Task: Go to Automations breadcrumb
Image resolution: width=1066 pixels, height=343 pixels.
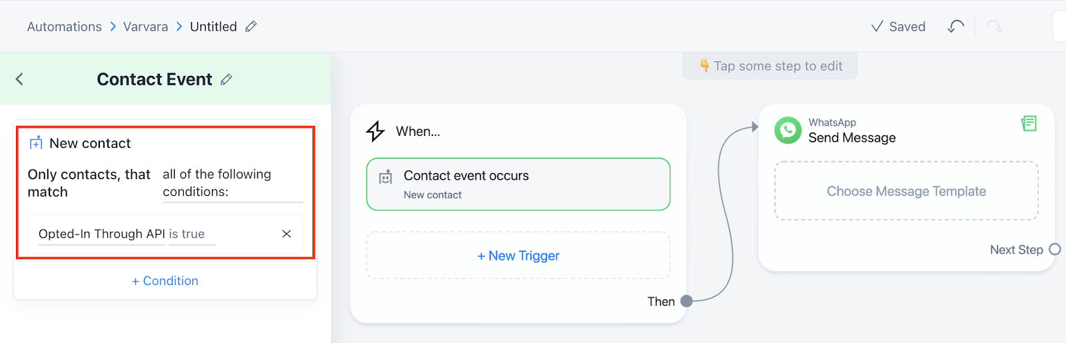Action: (x=65, y=27)
